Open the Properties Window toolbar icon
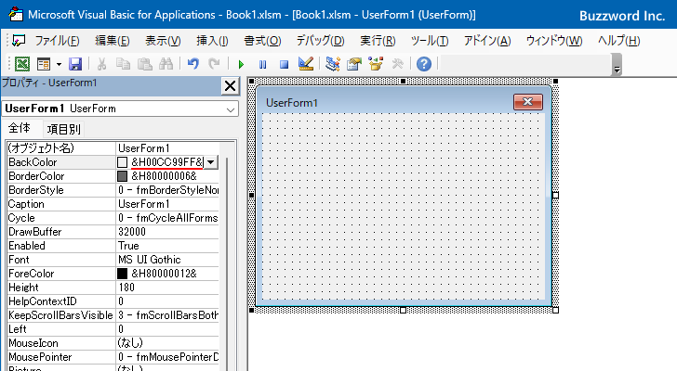The width and height of the screenshot is (677, 371). (354, 64)
